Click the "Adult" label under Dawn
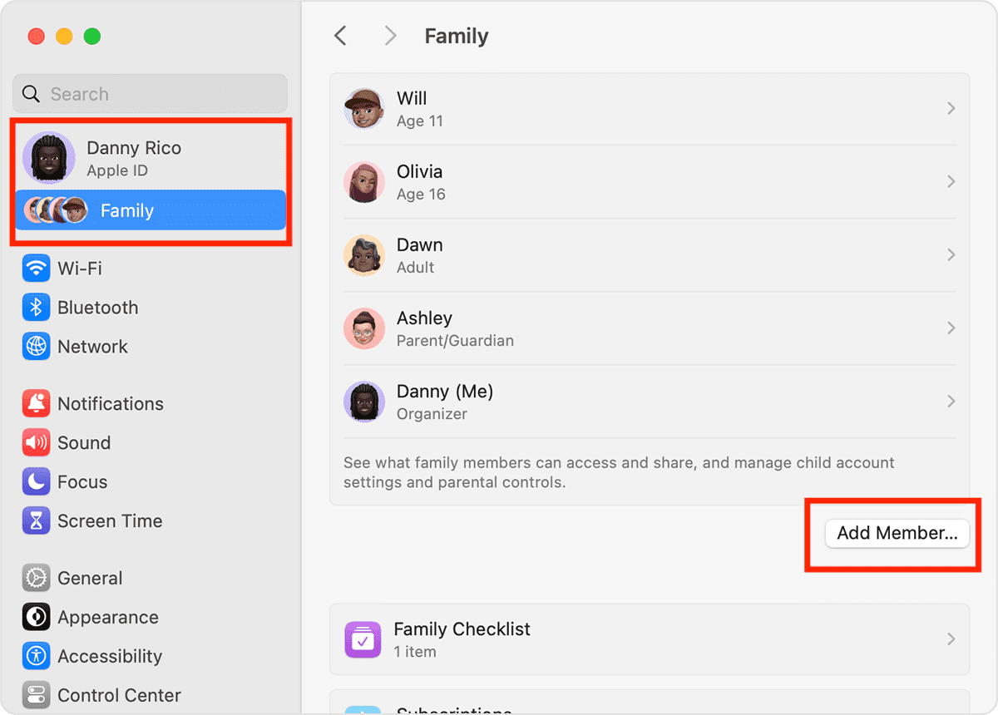This screenshot has width=998, height=715. point(416,268)
